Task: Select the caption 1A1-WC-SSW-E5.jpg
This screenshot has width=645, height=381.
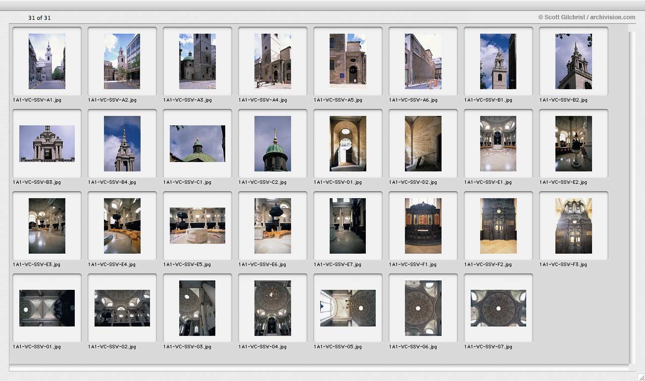Action: coord(188,265)
